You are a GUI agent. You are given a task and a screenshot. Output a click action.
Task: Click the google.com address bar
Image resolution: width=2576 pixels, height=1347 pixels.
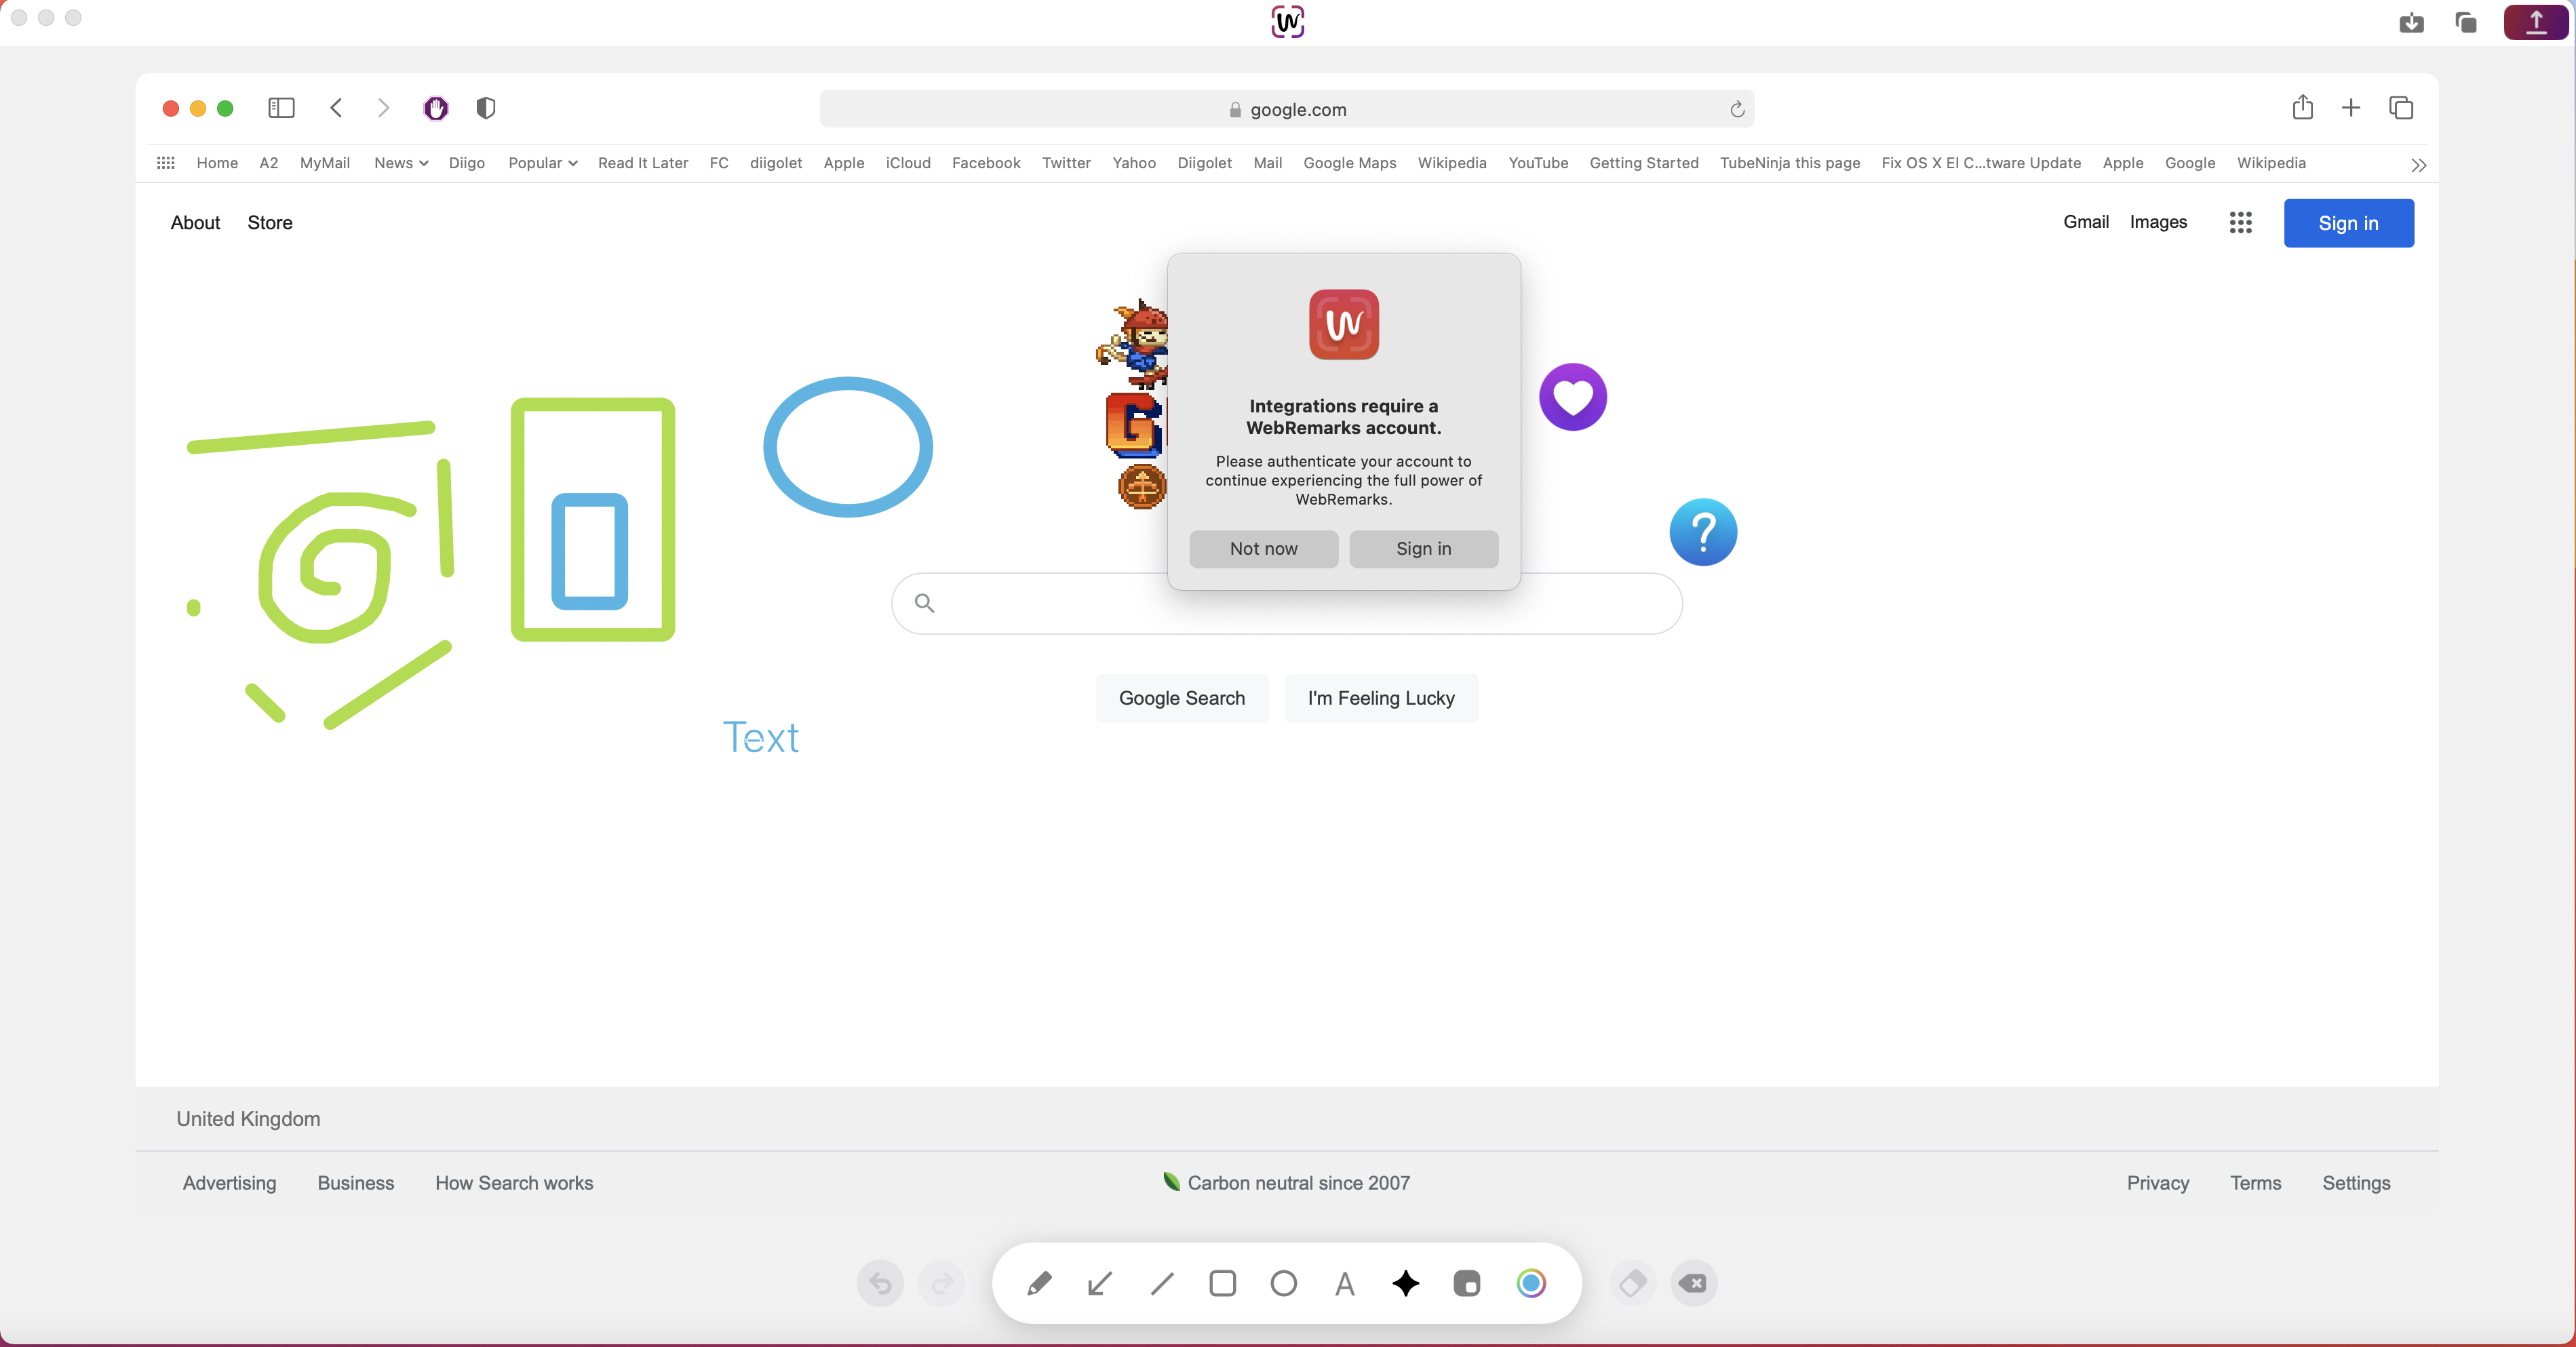tap(1287, 109)
